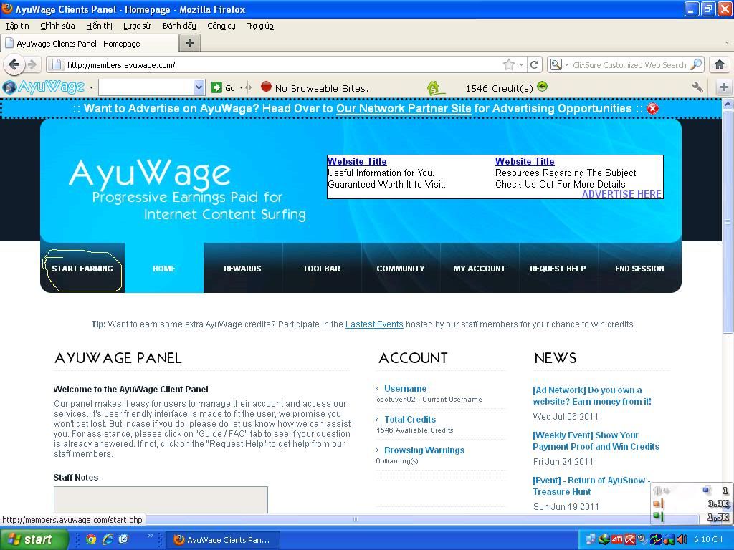Viewport: 734px width, 550px height.
Task: Open the dropdown arrow beside Go
Action: [x=241, y=87]
